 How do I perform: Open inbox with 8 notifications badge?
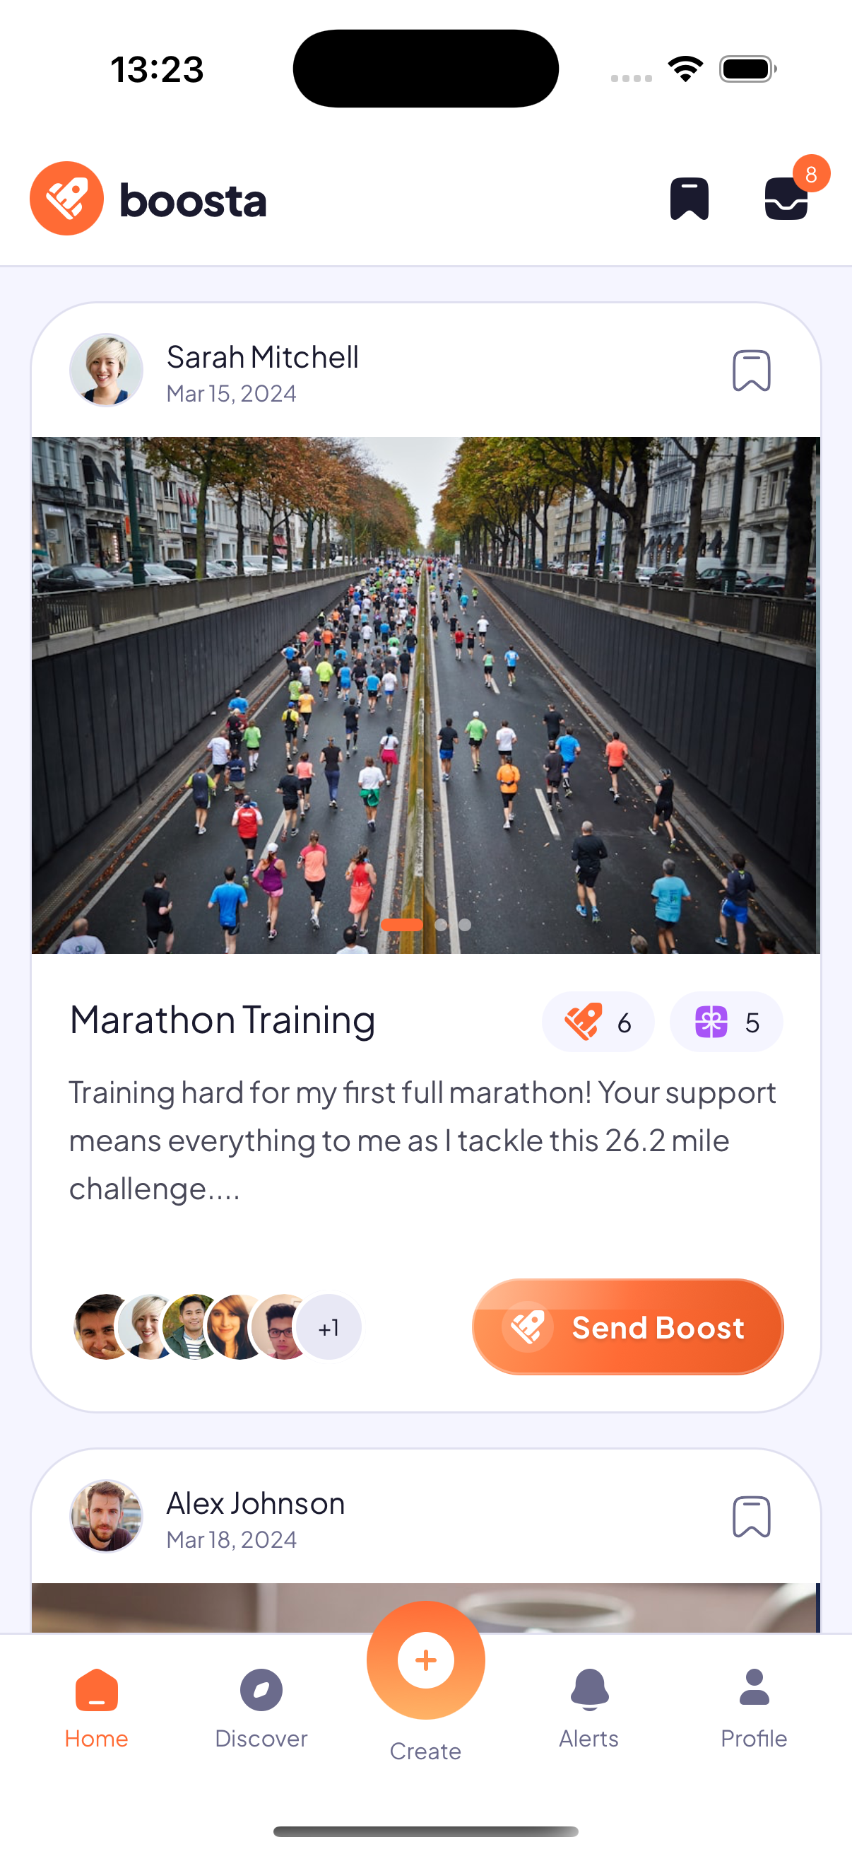pos(786,199)
